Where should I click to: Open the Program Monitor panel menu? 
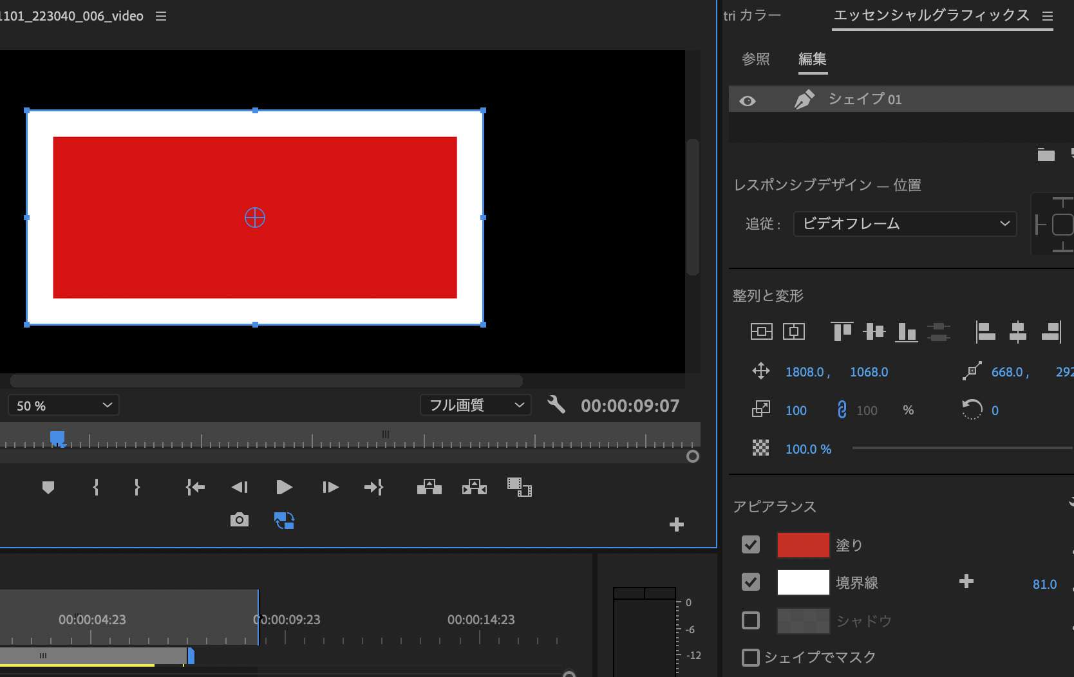161,16
